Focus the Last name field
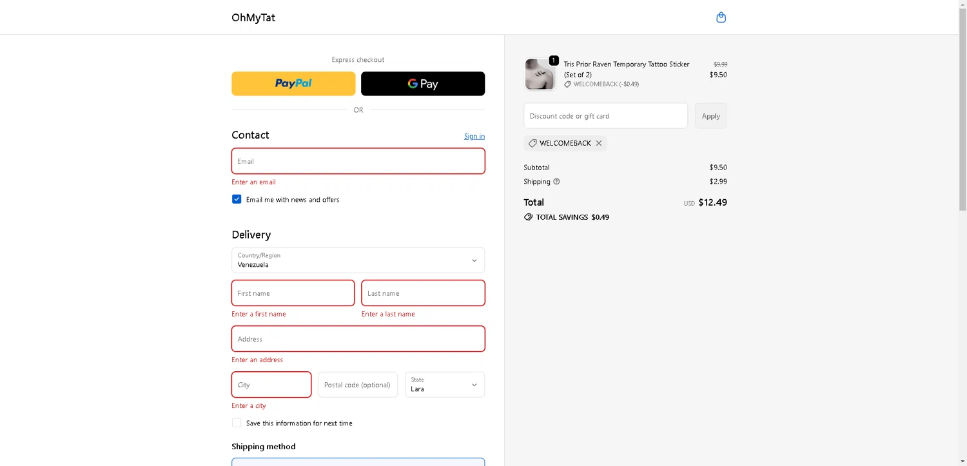This screenshot has height=466, width=967. tap(423, 293)
